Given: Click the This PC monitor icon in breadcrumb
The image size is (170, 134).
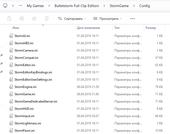Looking at the screenshot, I should (5, 6).
